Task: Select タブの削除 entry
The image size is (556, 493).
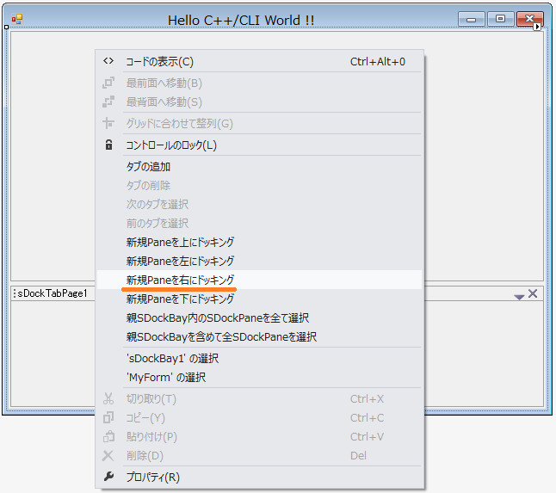Action: [x=260, y=185]
